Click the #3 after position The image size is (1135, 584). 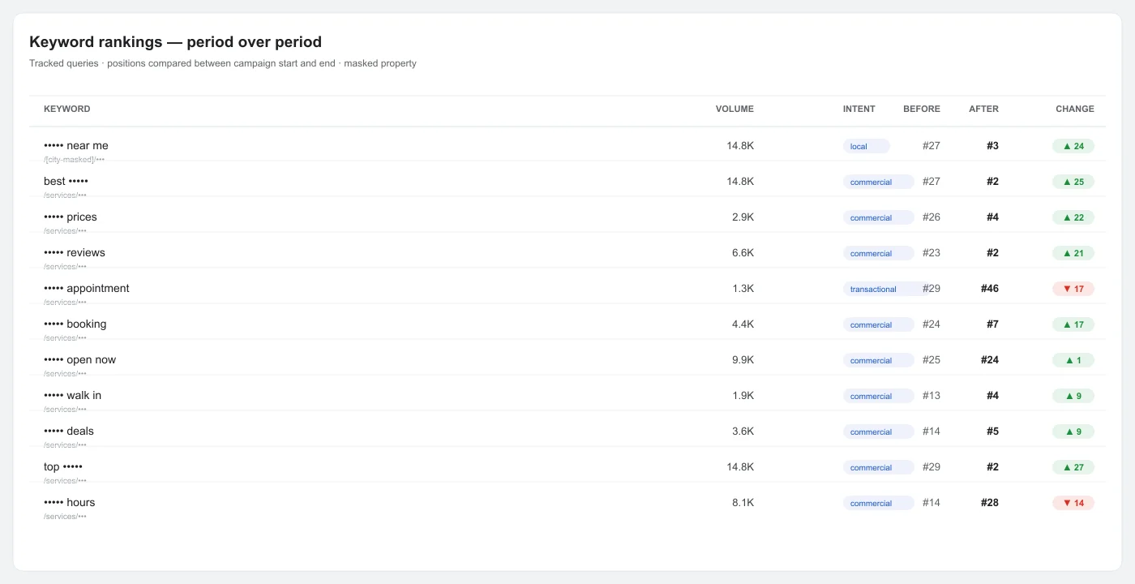(x=992, y=145)
